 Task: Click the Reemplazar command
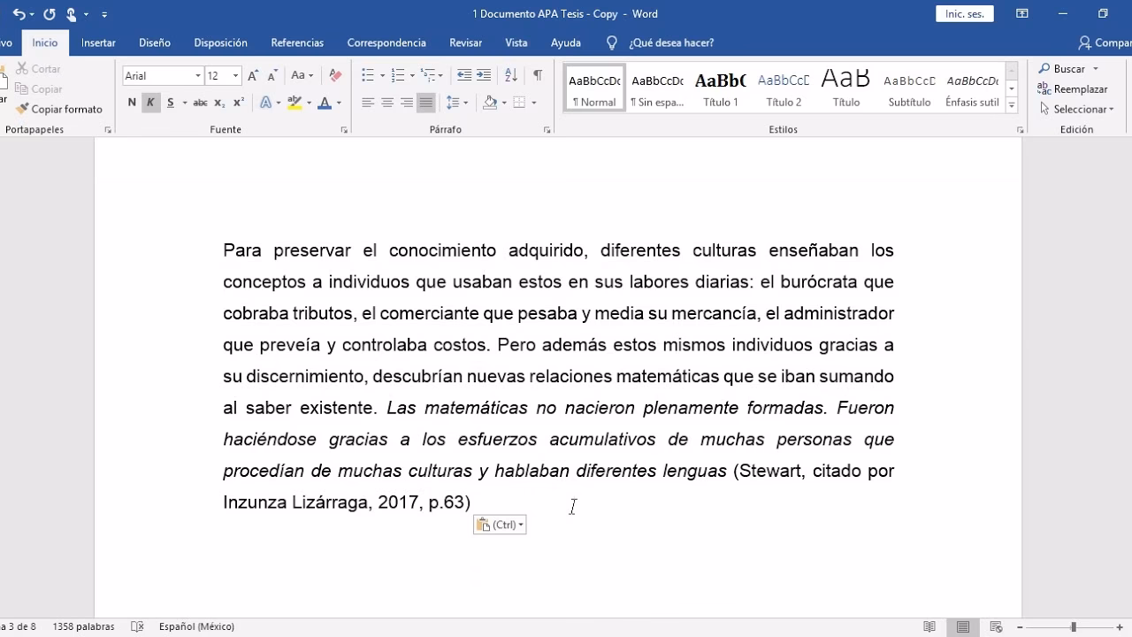pyautogui.click(x=1071, y=88)
